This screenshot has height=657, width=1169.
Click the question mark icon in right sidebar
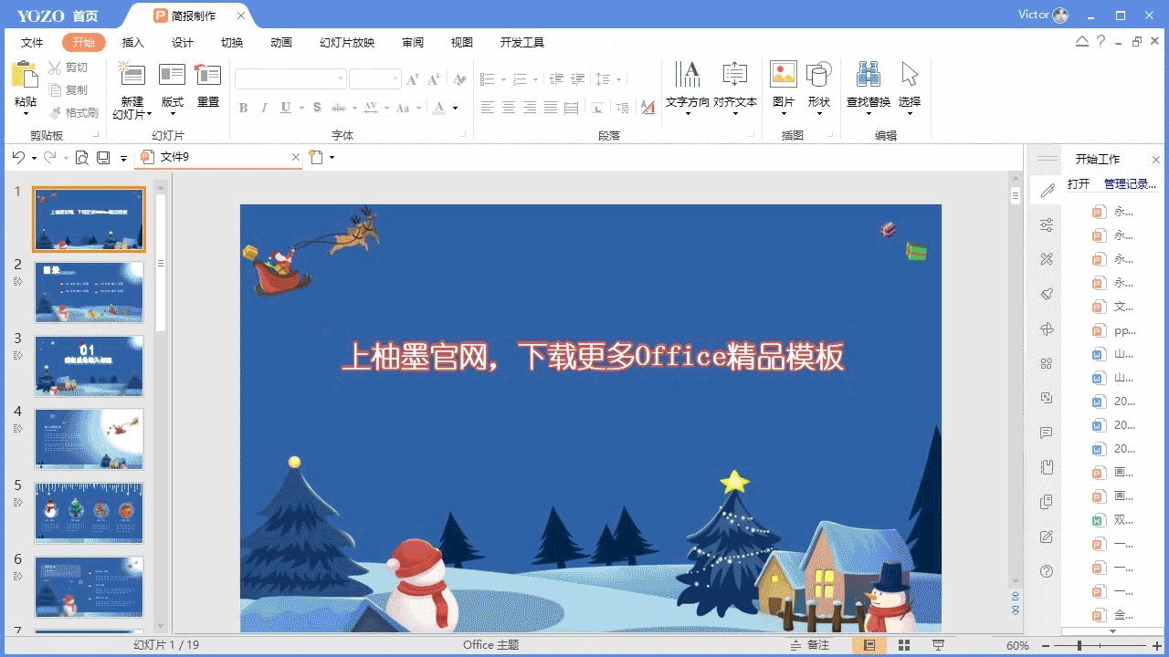click(x=1047, y=571)
